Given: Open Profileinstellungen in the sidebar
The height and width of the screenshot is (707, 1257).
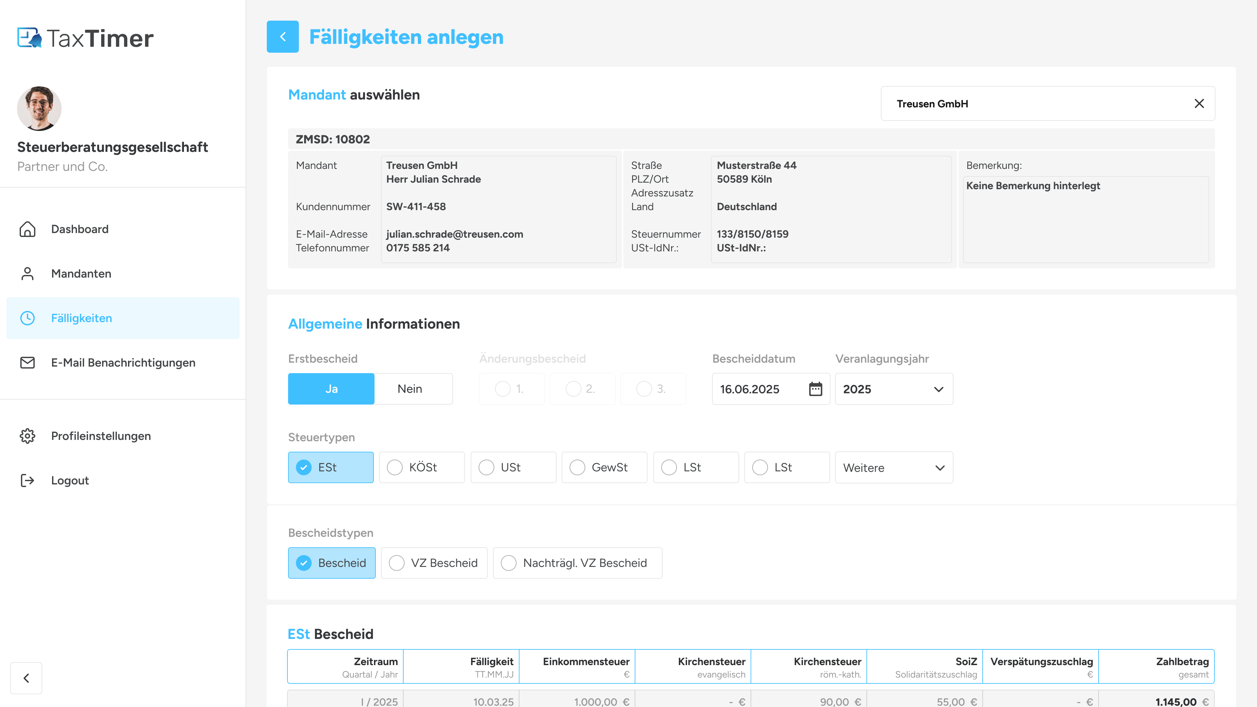Looking at the screenshot, I should pyautogui.click(x=123, y=436).
